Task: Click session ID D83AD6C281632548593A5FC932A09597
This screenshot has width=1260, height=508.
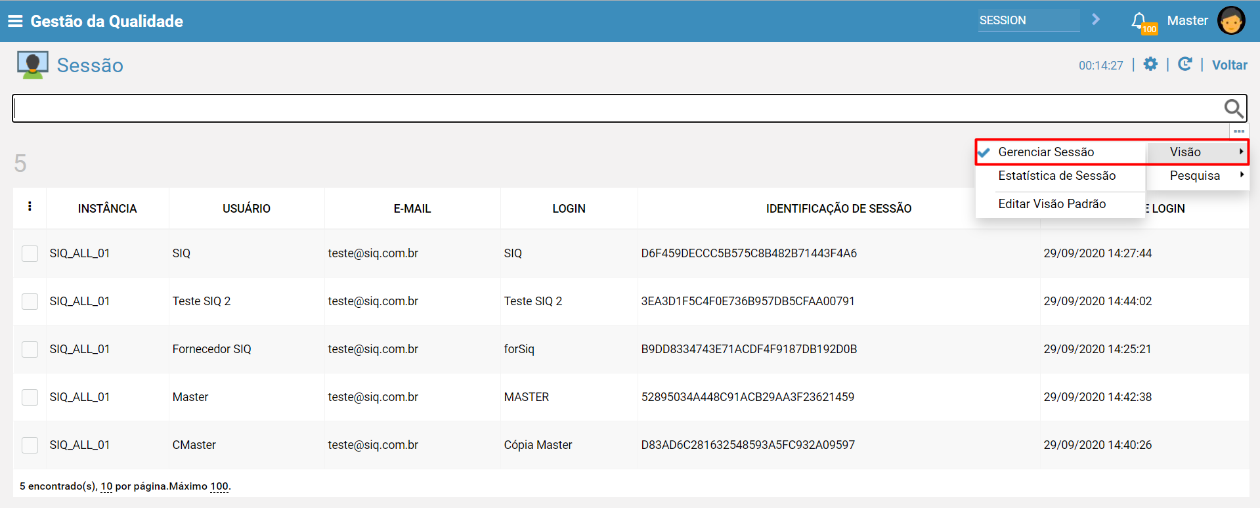Action: pyautogui.click(x=748, y=445)
